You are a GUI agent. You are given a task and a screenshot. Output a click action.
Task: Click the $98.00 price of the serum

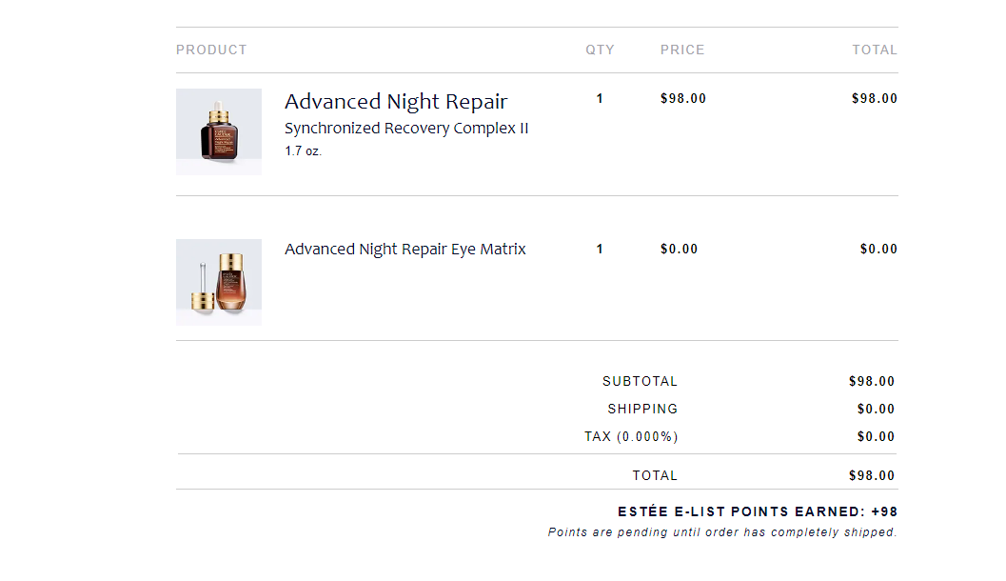coord(683,98)
